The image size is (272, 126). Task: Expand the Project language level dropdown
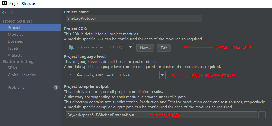tap(162, 75)
